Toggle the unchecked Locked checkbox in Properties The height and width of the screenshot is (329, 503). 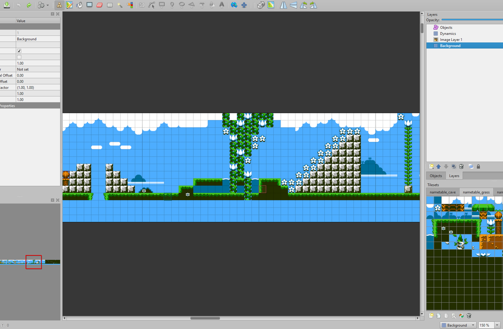click(x=19, y=57)
